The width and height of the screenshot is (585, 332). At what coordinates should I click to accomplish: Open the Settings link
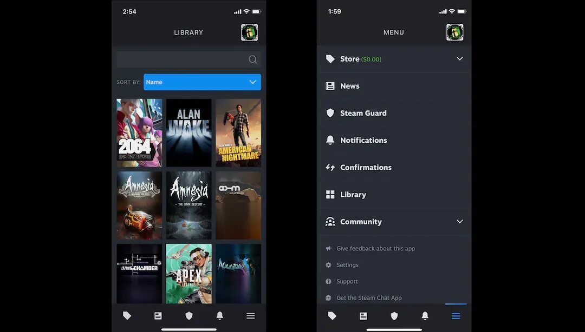(x=347, y=265)
